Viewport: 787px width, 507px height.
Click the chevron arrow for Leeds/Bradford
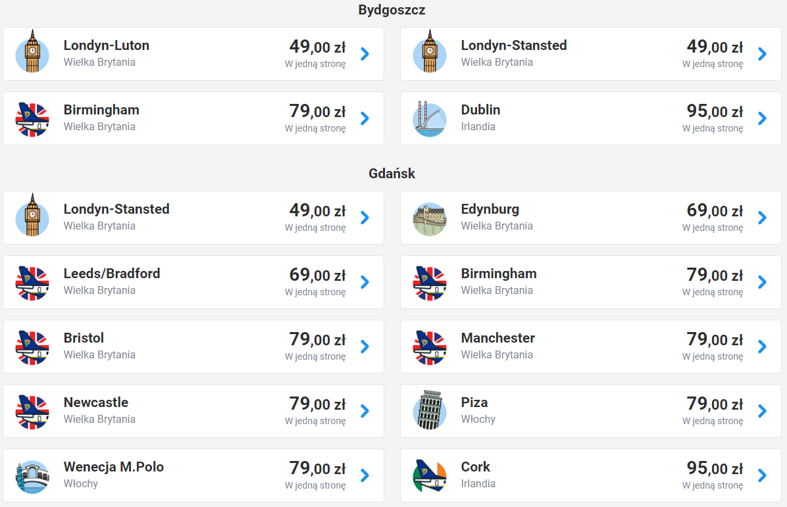[x=365, y=282]
